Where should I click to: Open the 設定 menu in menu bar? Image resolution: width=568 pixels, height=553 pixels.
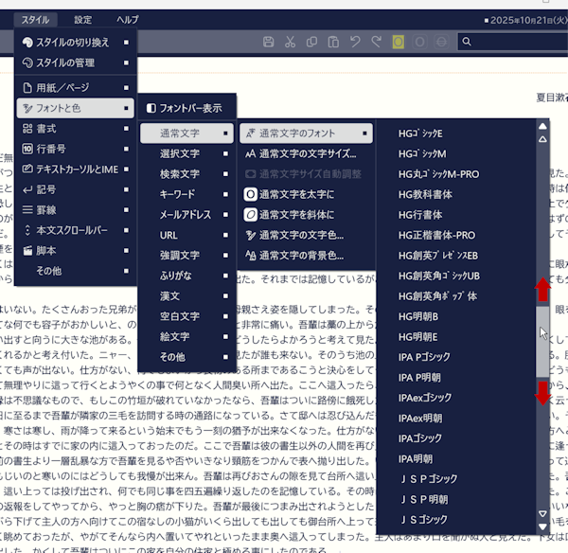(83, 19)
